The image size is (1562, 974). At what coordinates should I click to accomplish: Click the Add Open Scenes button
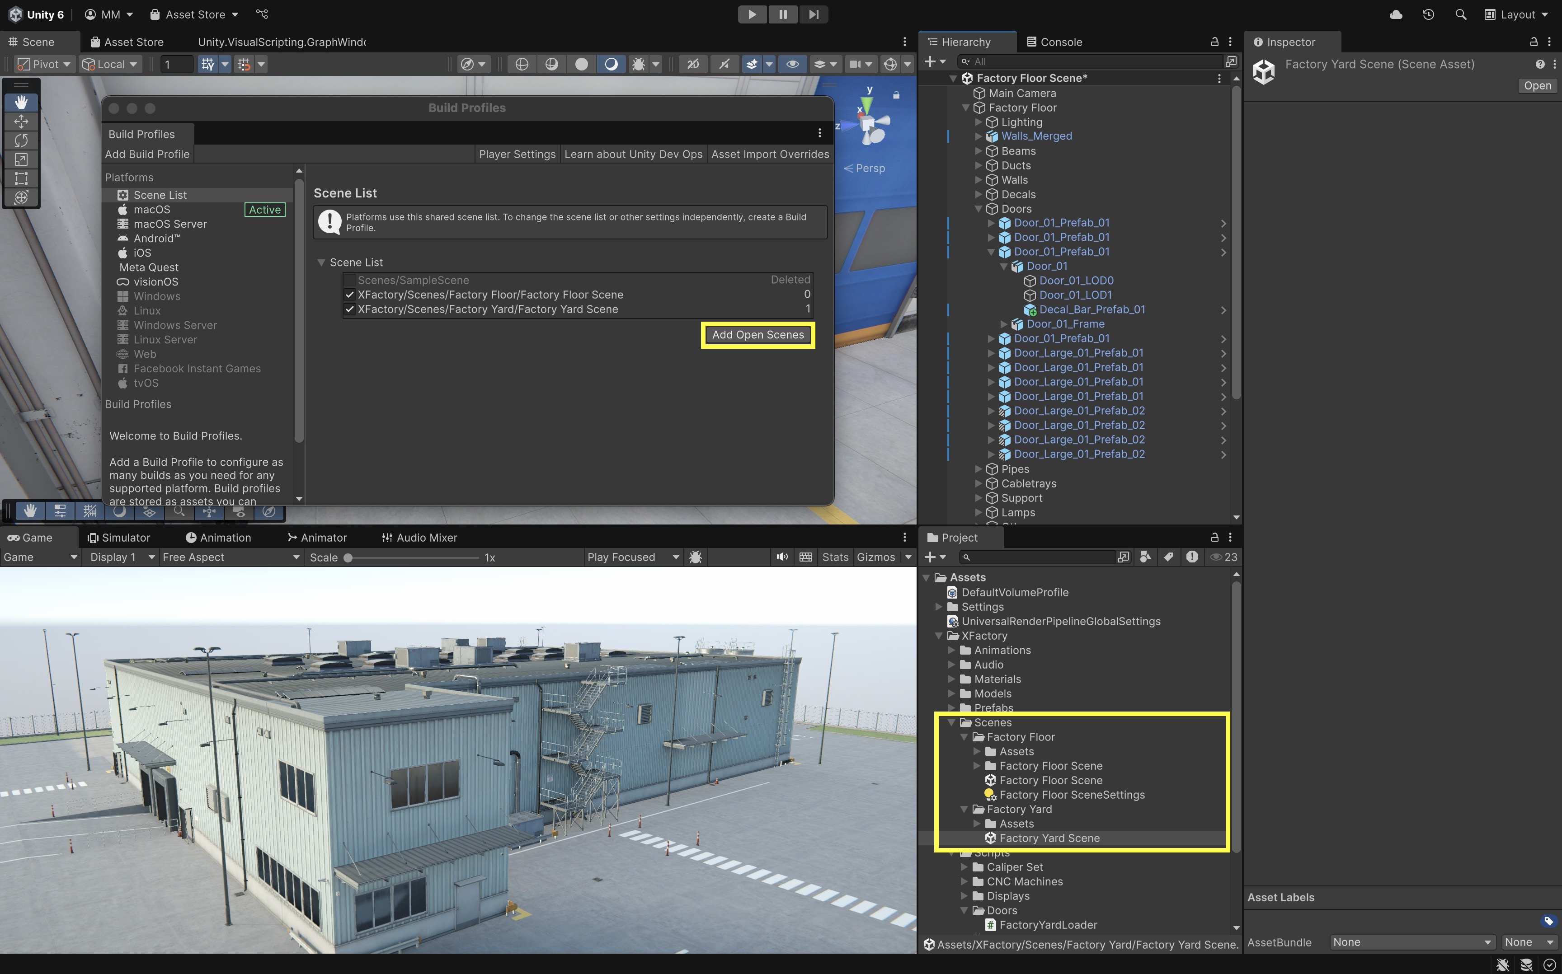click(758, 335)
